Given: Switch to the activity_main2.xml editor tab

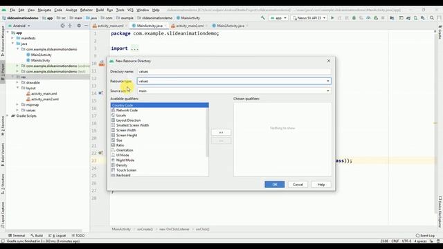Looking at the screenshot, I should [190, 26].
